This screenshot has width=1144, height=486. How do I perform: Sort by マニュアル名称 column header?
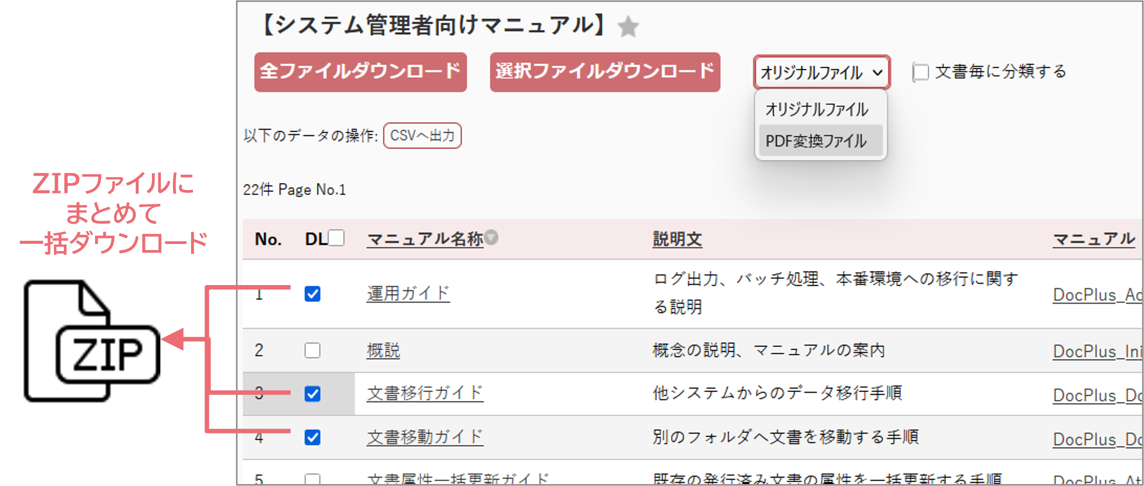click(425, 240)
